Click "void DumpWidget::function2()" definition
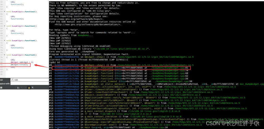This screenshot has width=264, height=129. 21,12
